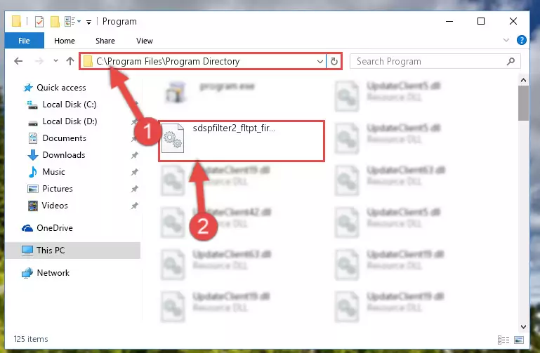Click the search magnifier icon
Screen dimensions: 540x353
click(x=511, y=61)
